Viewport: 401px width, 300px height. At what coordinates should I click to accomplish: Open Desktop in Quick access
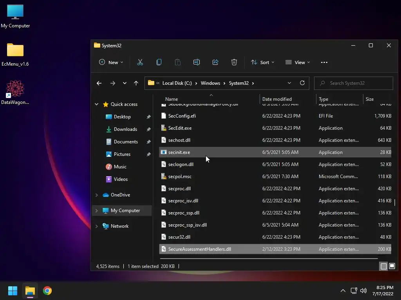[x=122, y=117]
